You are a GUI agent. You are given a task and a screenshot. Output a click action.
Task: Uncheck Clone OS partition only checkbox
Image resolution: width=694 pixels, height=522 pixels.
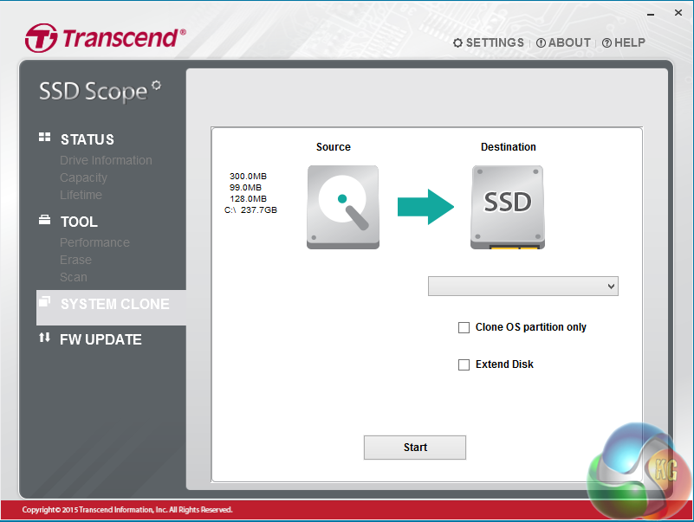tap(464, 327)
